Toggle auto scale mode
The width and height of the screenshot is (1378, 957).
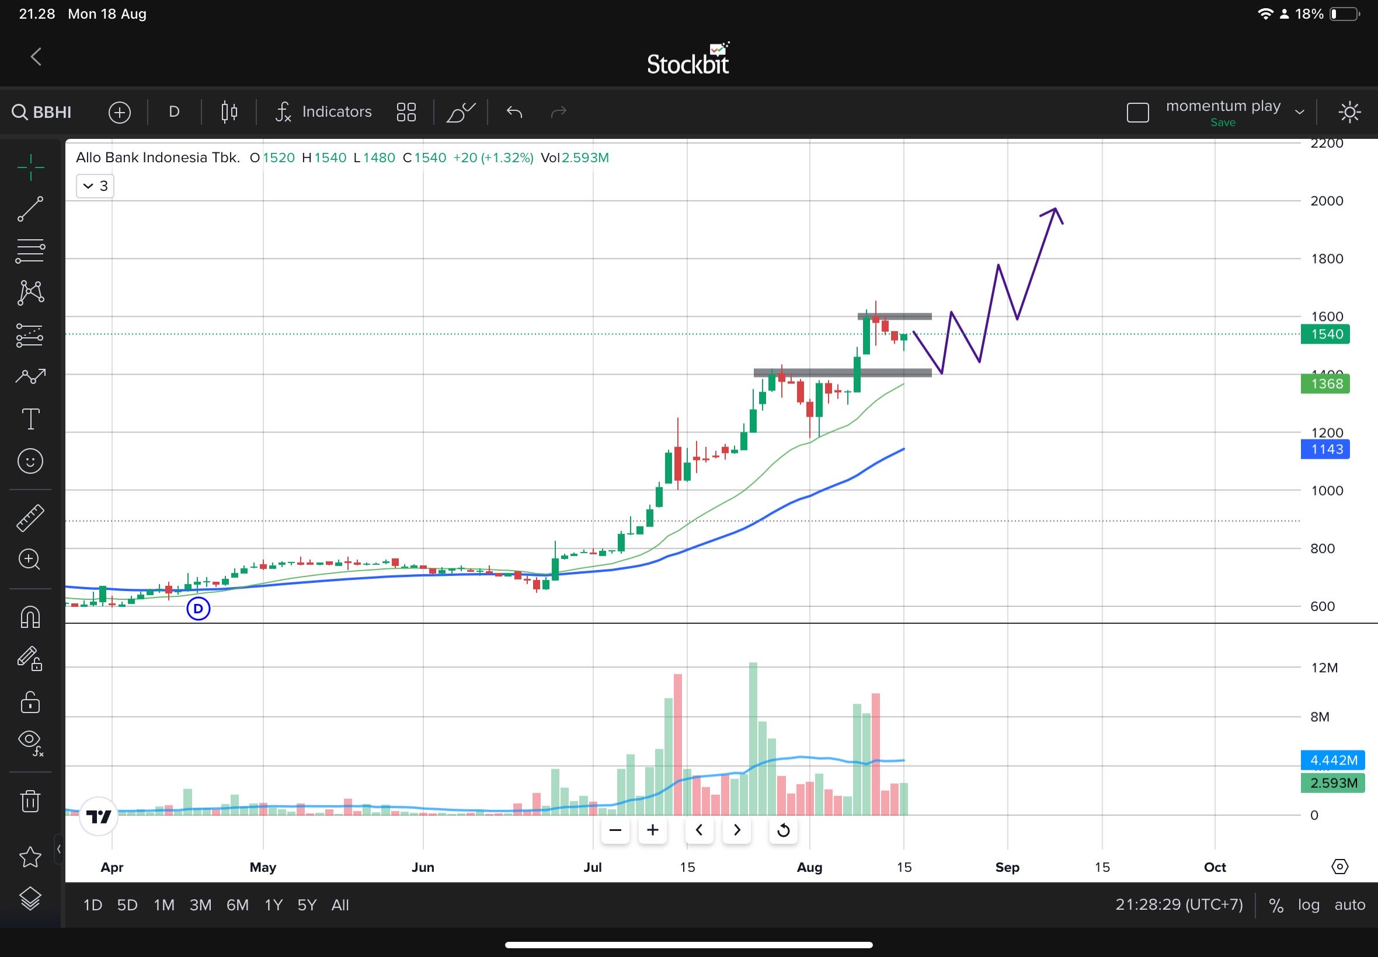click(1350, 905)
